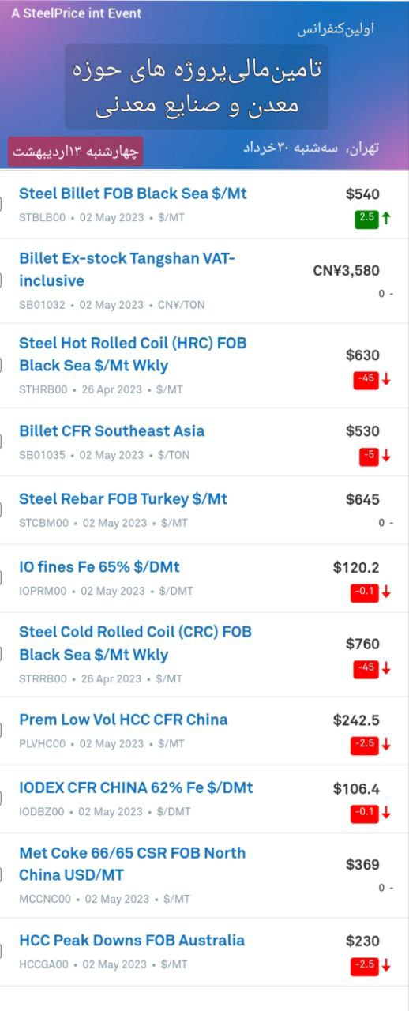
Task: Select Steel Rebar FOB Turkey $/Mt
Action: click(123, 499)
